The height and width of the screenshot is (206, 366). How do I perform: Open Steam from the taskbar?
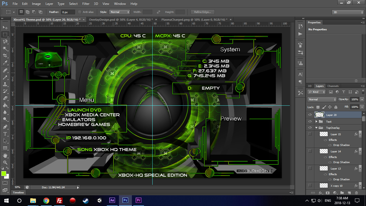86,200
